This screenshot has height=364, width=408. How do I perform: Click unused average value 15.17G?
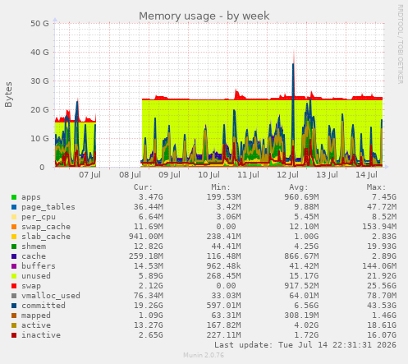coord(304,276)
